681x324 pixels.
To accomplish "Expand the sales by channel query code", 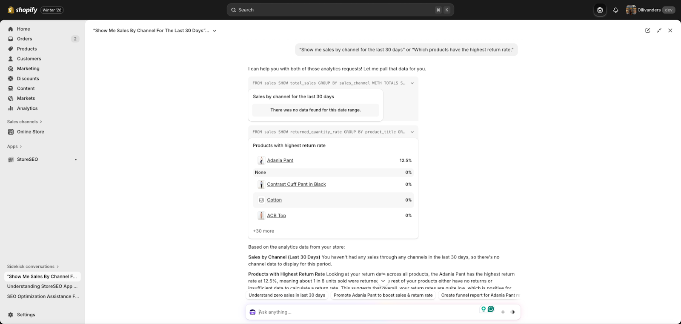I will (412, 83).
